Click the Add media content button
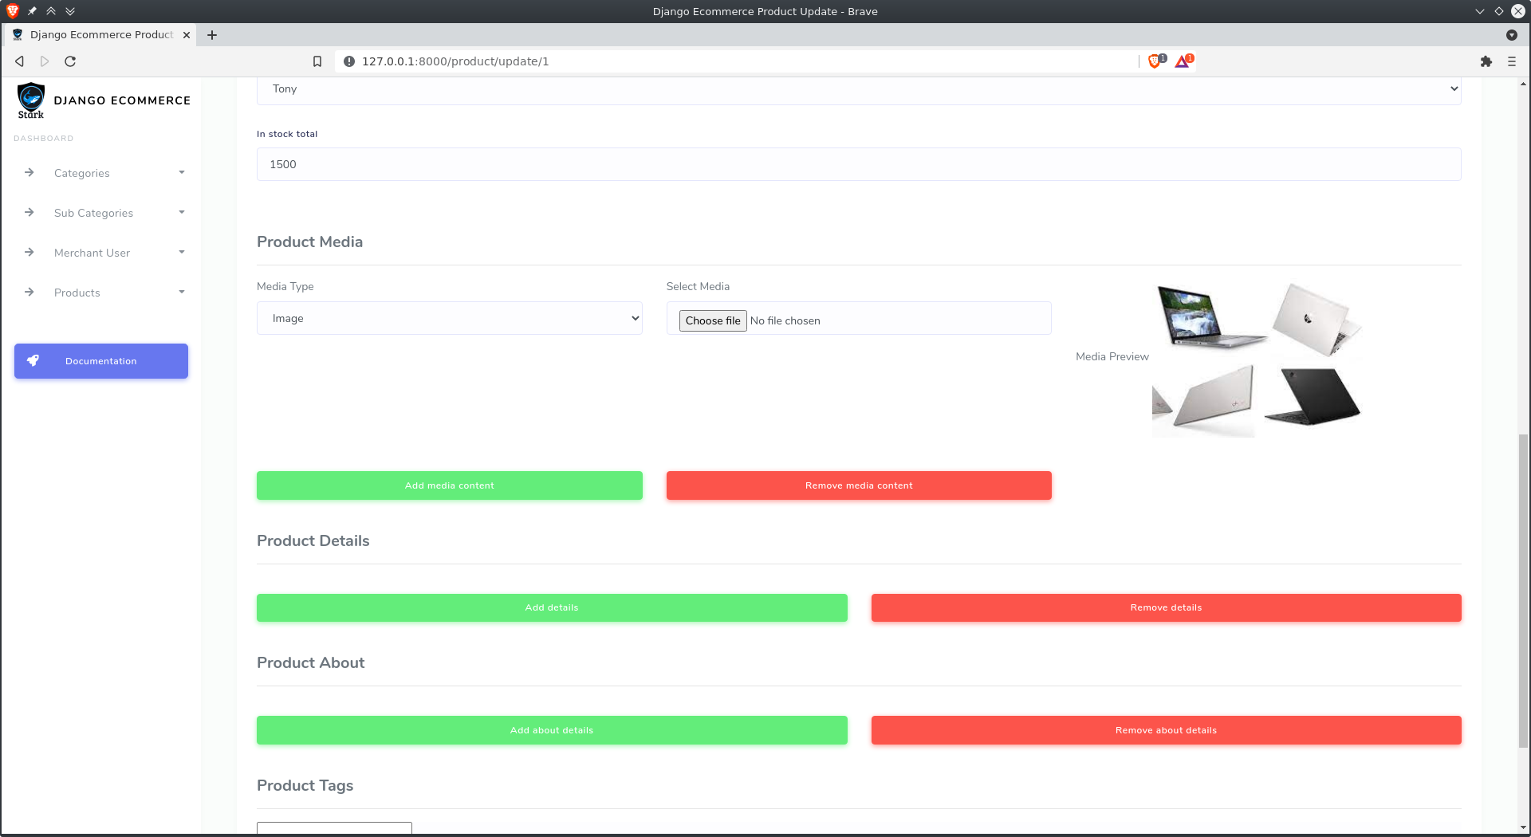 pos(449,485)
